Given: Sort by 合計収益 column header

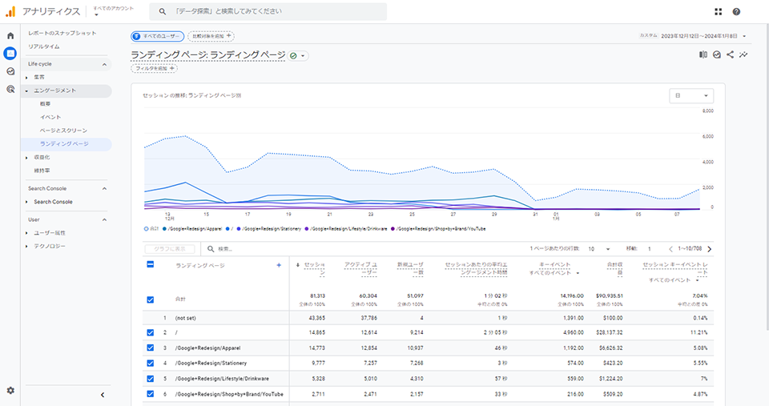Looking at the screenshot, I should click(614, 268).
